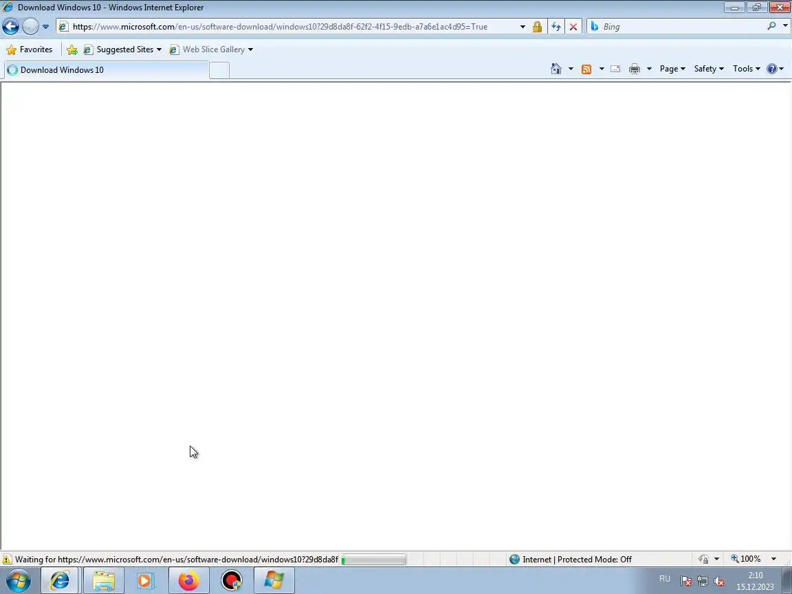Viewport: 792px width, 594px height.
Task: Click the RU language indicator
Action: pos(665,579)
